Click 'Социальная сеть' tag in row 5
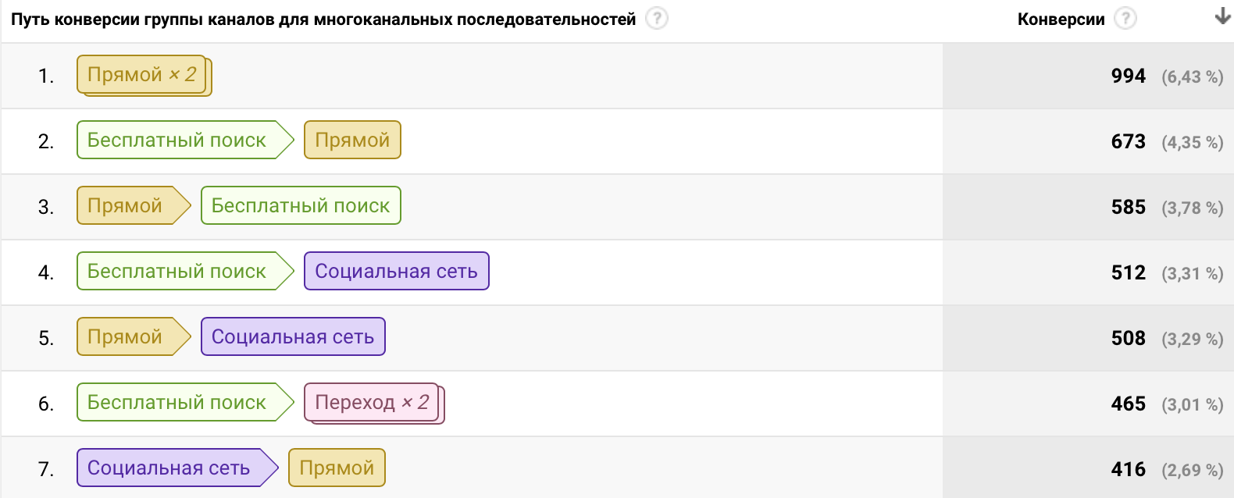 [x=293, y=337]
